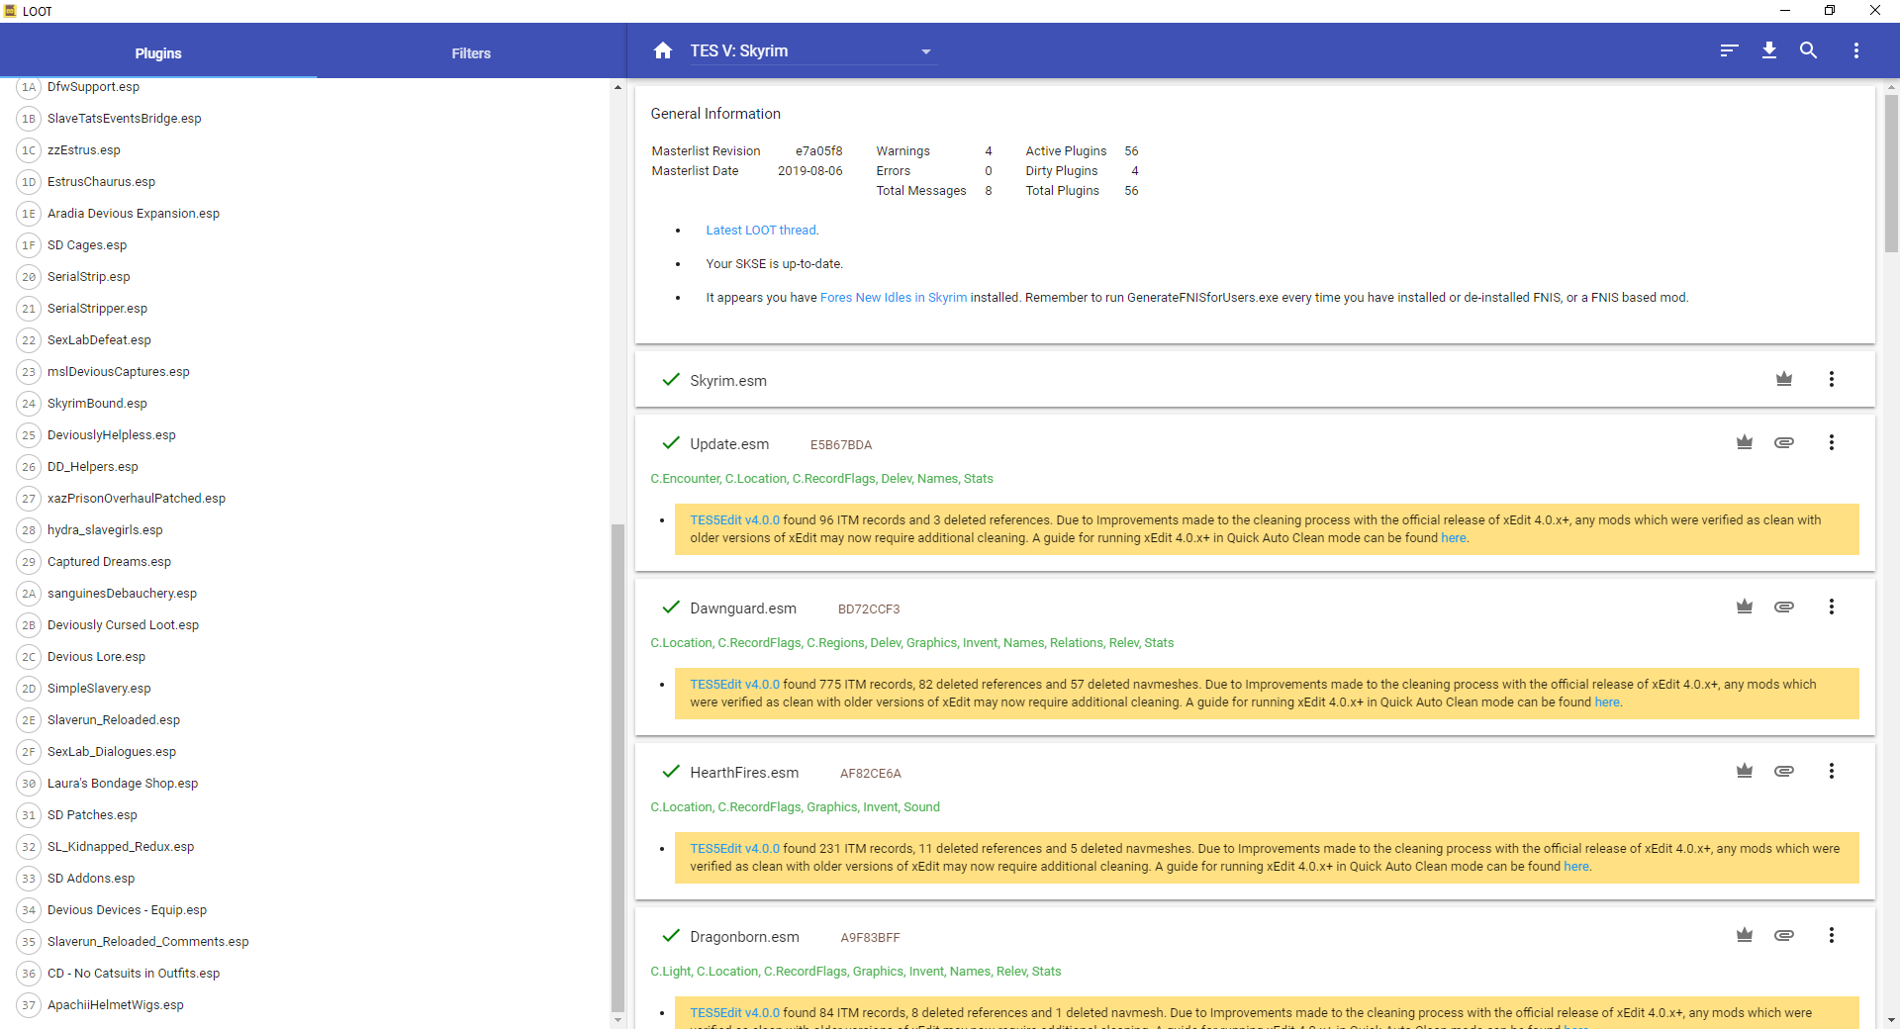The width and height of the screenshot is (1900, 1029).
Task: Click the crown icon on Dawnguard.esm card
Action: [1745, 607]
